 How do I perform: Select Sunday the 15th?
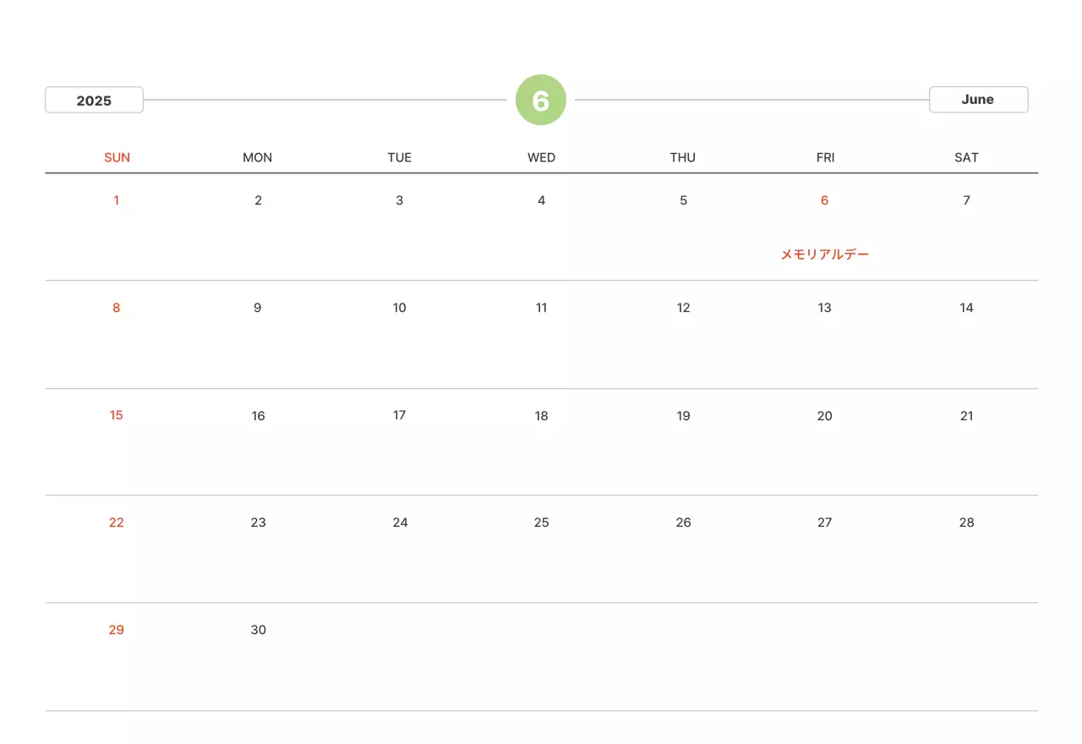(116, 415)
